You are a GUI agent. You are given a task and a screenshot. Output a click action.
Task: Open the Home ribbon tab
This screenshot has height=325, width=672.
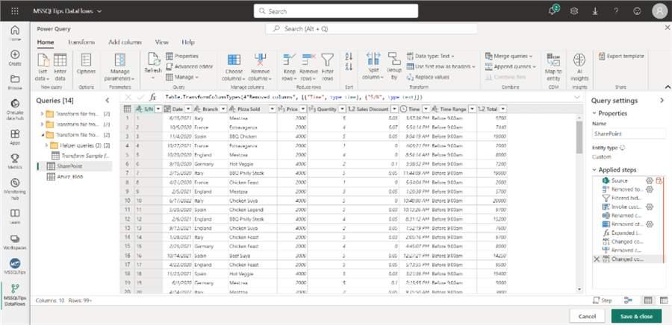click(46, 42)
